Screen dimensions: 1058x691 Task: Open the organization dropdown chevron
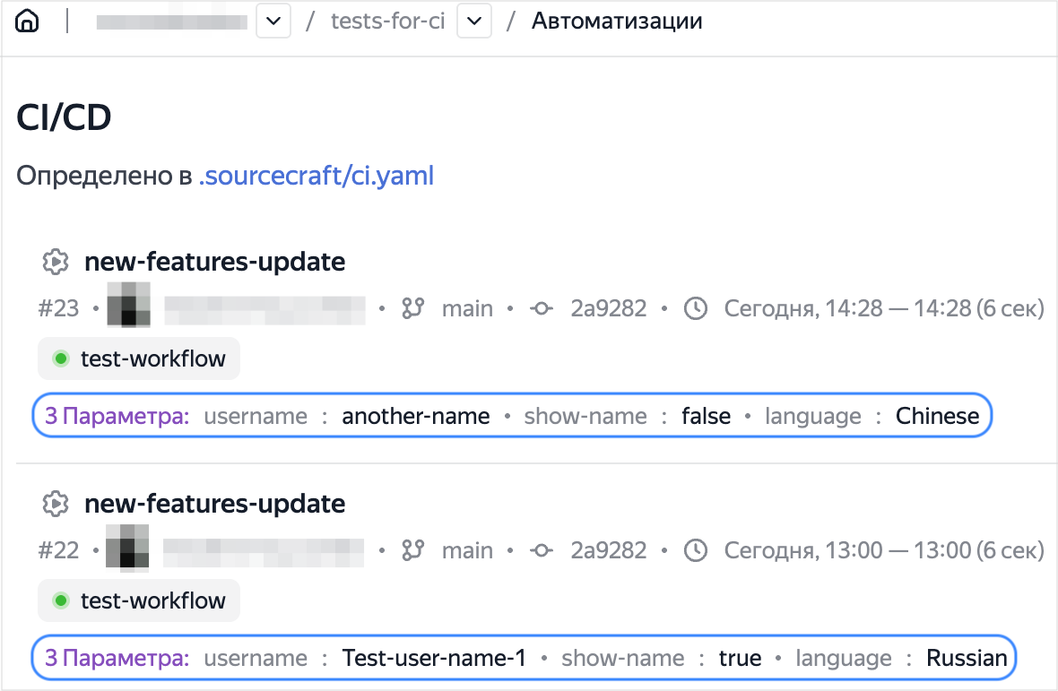(273, 22)
